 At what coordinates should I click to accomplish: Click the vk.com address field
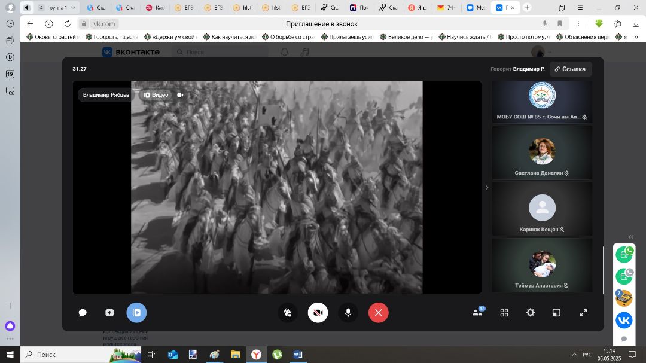[x=104, y=24]
